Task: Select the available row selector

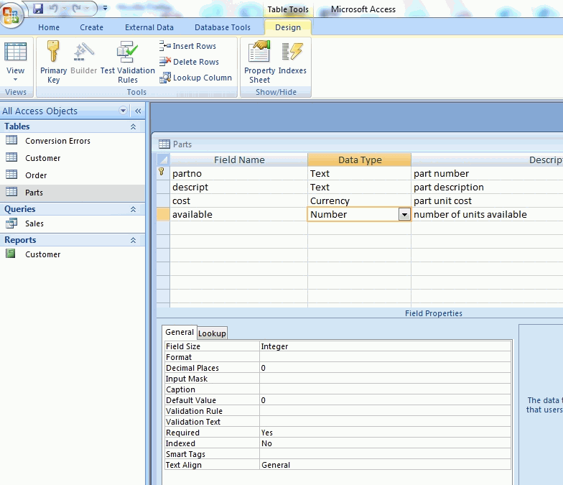Action: (163, 214)
